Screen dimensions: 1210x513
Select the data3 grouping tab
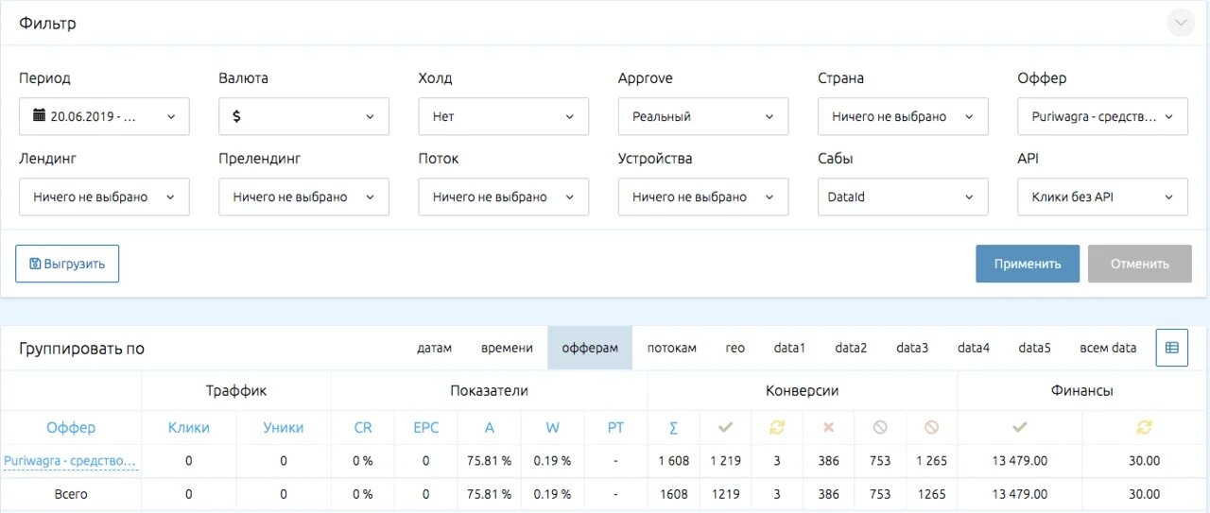(x=912, y=348)
